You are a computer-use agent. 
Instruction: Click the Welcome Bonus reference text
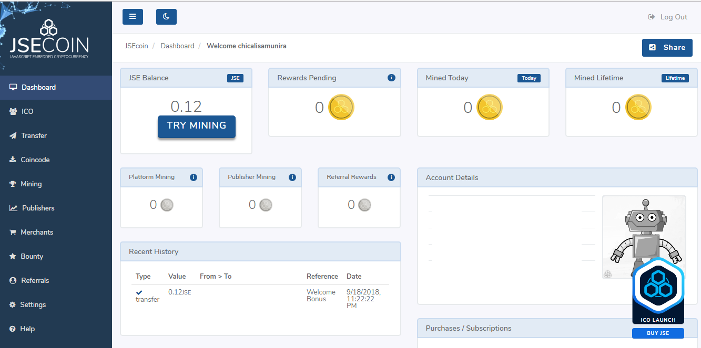[321, 296]
